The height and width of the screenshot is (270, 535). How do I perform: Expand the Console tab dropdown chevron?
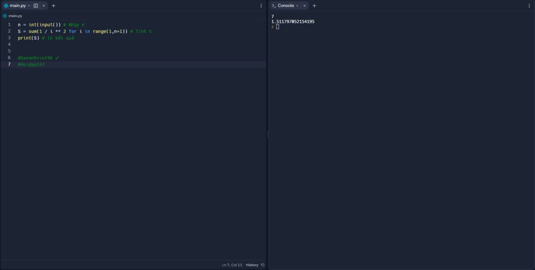tap(297, 6)
